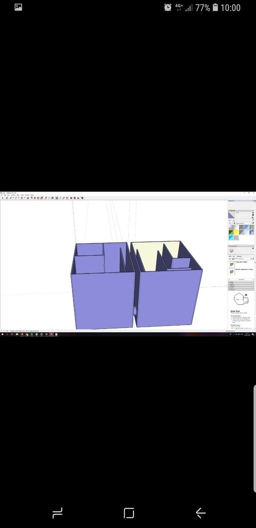Switch to the Components Statistics tab

point(240,256)
